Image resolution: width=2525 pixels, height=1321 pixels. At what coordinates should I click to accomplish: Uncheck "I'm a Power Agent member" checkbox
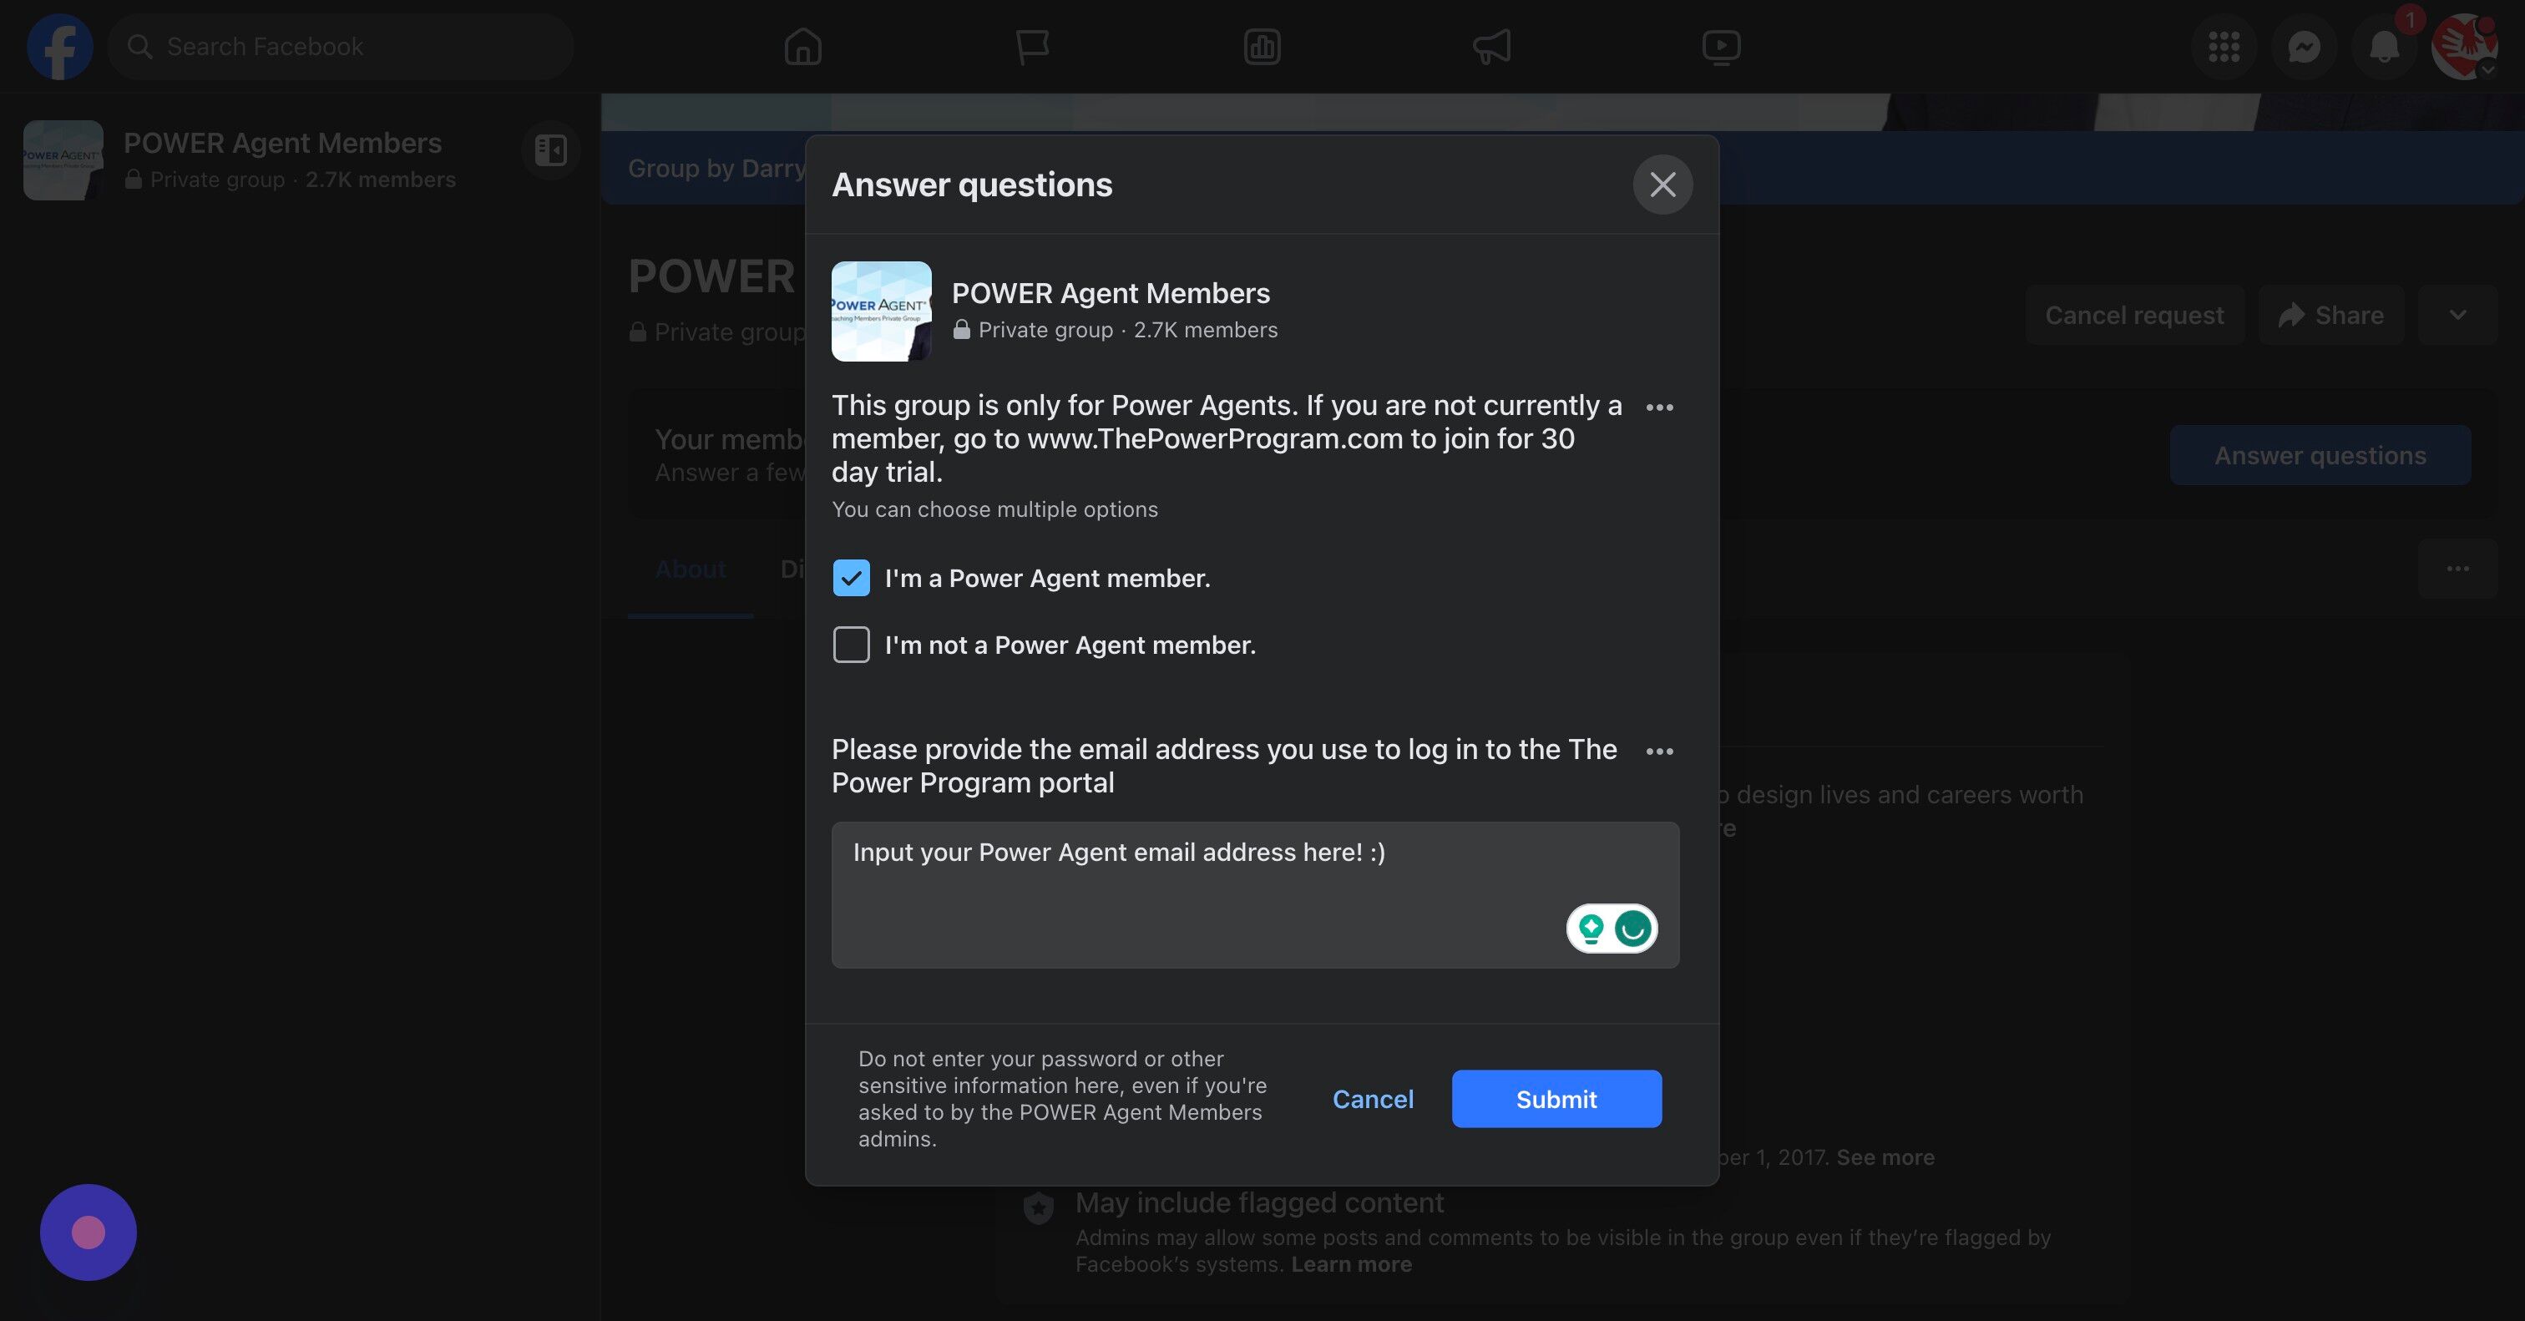[x=851, y=578]
